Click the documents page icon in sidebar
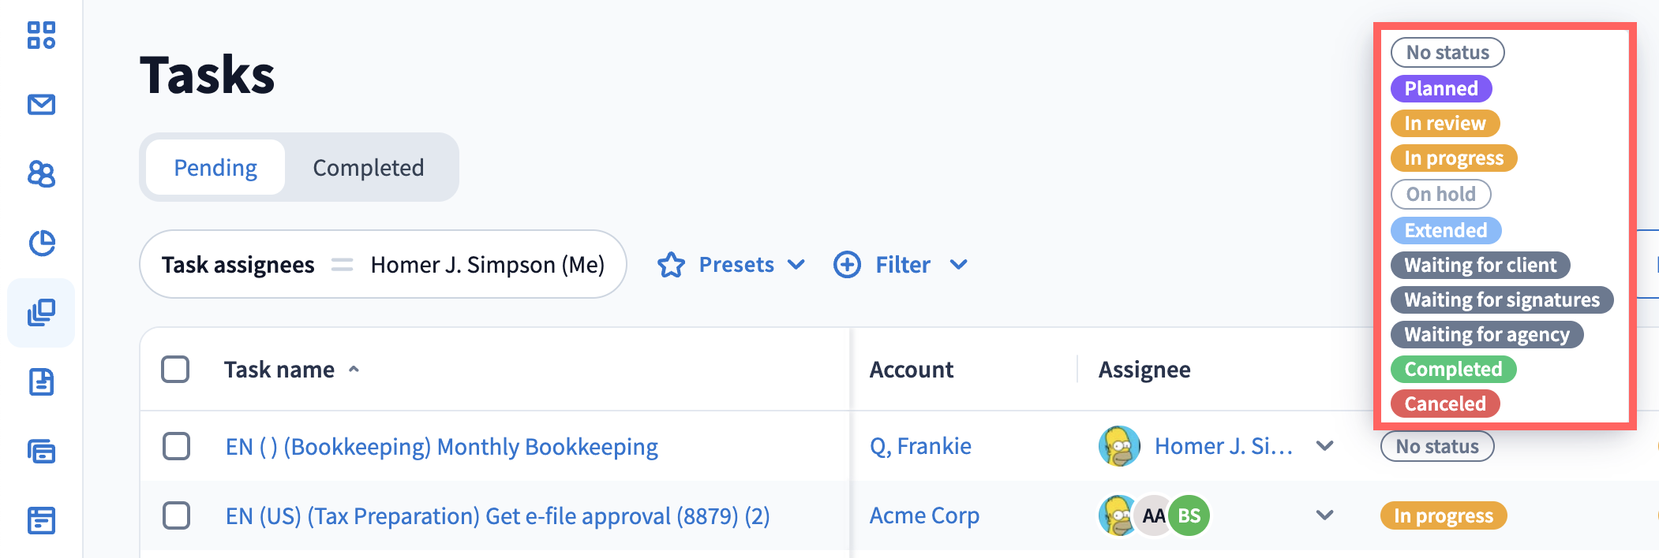This screenshot has height=558, width=1659. click(41, 382)
